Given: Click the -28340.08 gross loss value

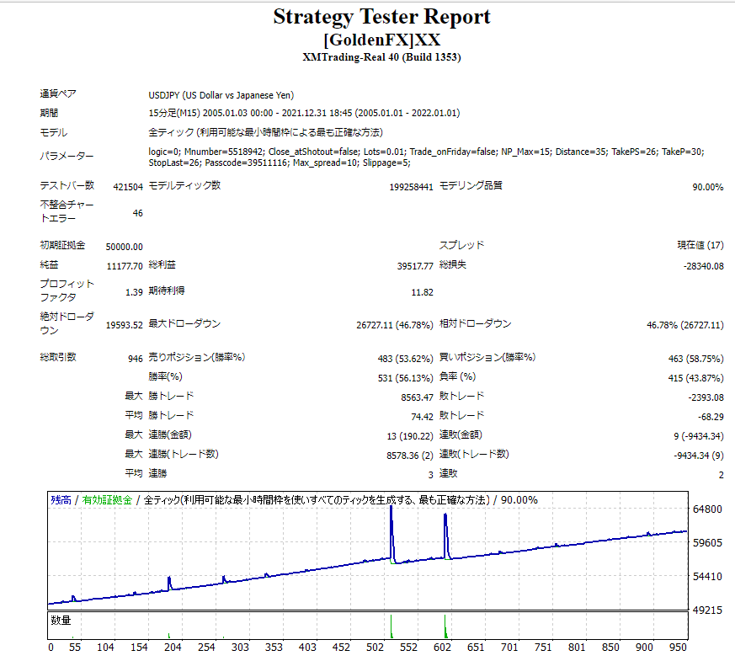Looking at the screenshot, I should coord(704,266).
